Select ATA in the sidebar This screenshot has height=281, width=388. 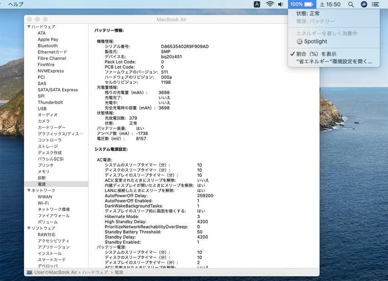click(42, 33)
